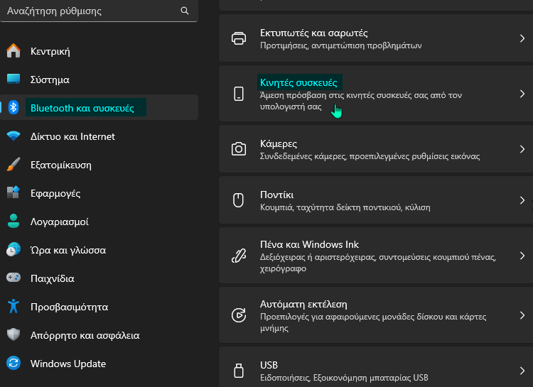Expand Εκτυπωτές και σαρωτές chevron
This screenshot has height=387, width=533.
click(x=522, y=38)
